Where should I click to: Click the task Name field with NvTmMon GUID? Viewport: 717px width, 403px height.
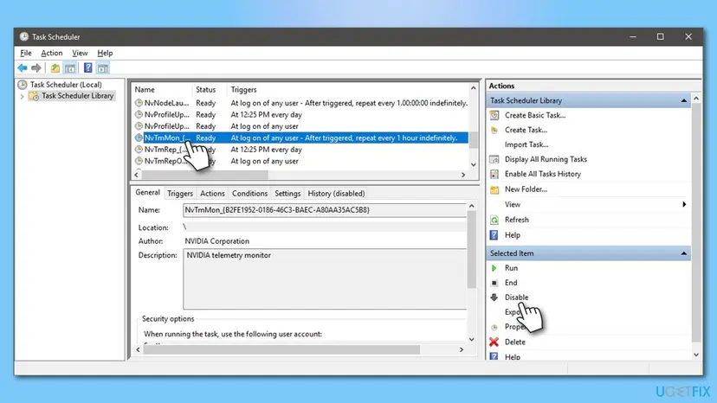pyautogui.click(x=325, y=210)
